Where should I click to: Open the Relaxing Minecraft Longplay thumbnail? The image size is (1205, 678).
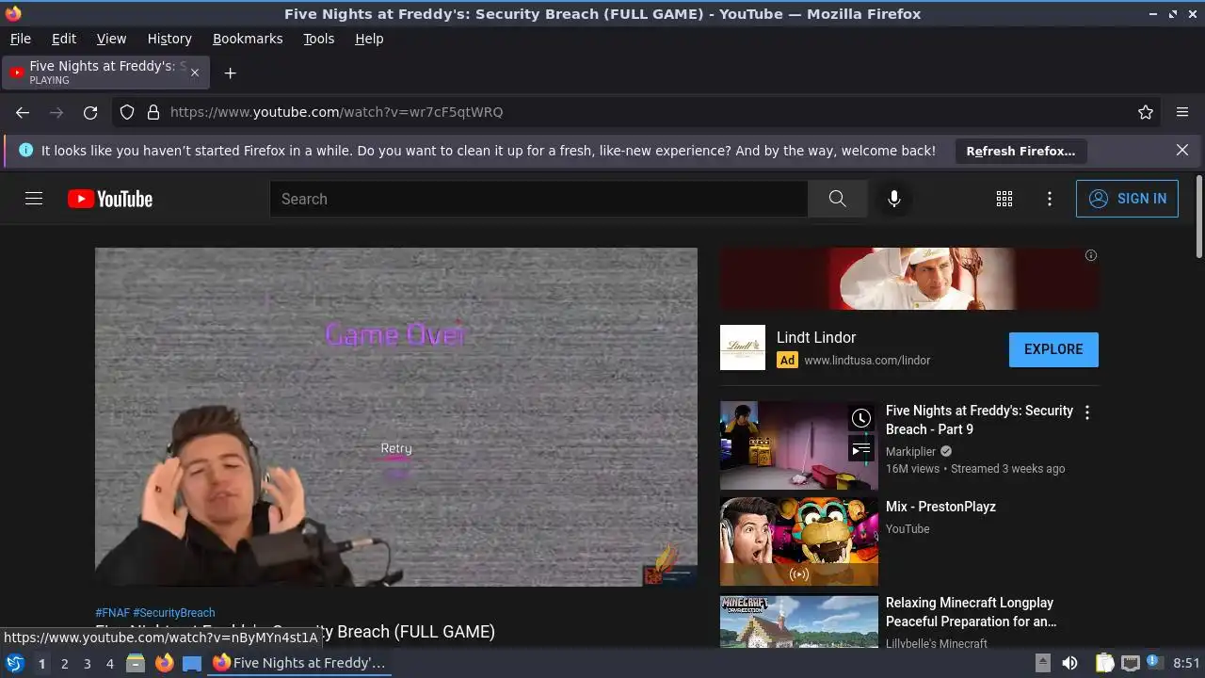point(798,621)
